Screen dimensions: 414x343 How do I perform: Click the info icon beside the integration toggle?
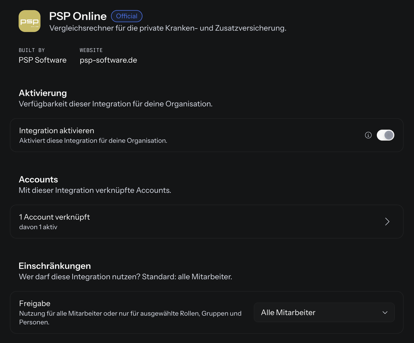tap(368, 135)
